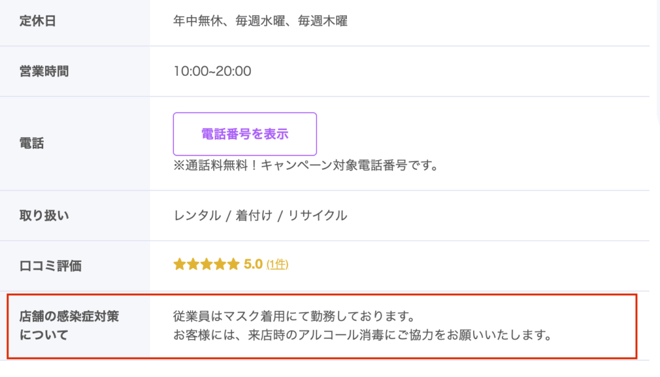
Task: Click the アルコール消毒 request sentence
Action: [x=362, y=335]
